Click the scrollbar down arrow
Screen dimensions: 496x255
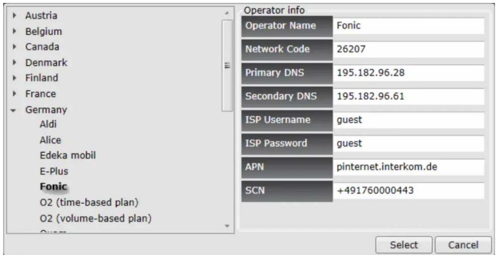point(227,227)
